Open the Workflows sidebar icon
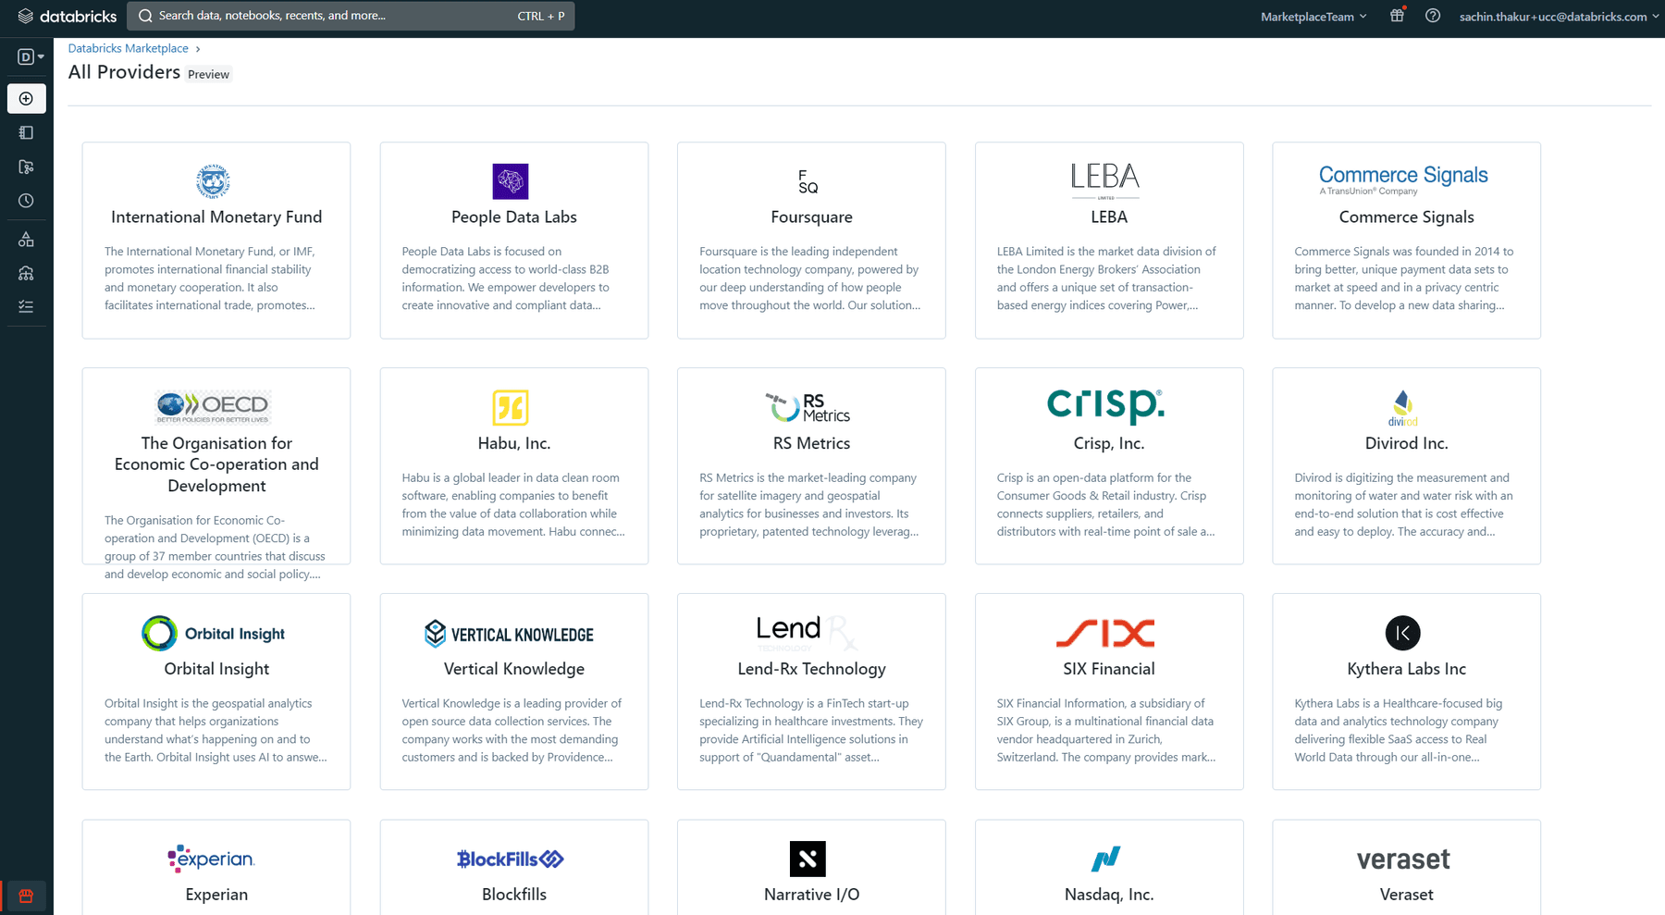Screen dimensions: 1665x915 click(27, 306)
